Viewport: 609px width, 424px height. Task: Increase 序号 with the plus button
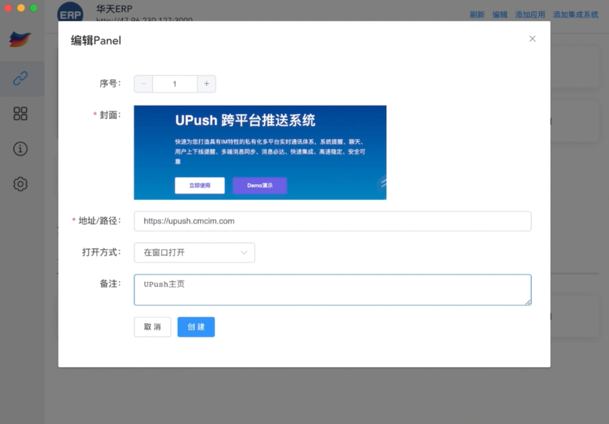point(206,84)
